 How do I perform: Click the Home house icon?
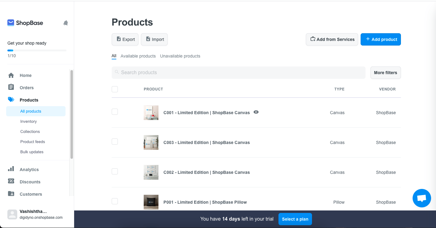point(11,75)
